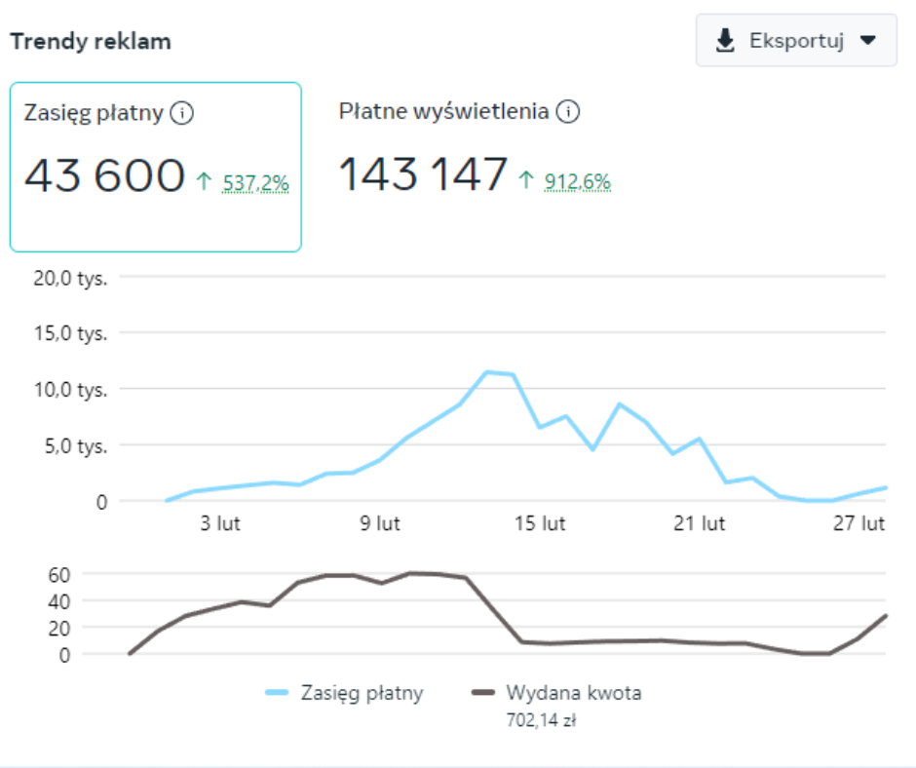Click the Eksportuj dropdown arrow
Viewport: 916px width, 768px height.
(x=868, y=40)
